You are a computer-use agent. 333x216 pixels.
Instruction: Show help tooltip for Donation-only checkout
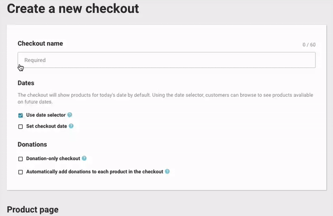click(x=84, y=158)
